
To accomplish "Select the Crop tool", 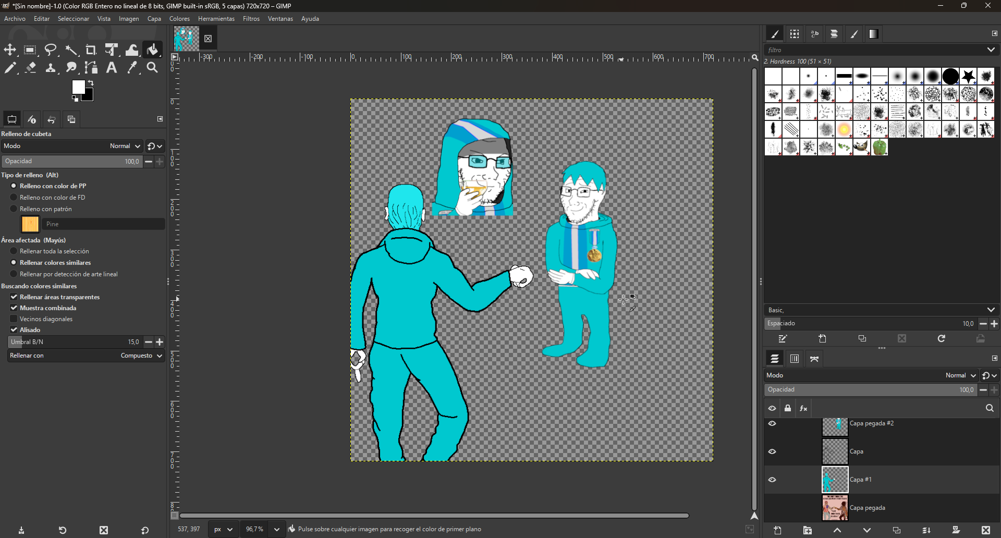I will (91, 50).
